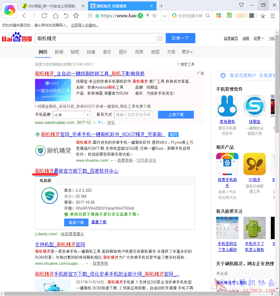Click the green image tool icon

(x=229, y=15)
